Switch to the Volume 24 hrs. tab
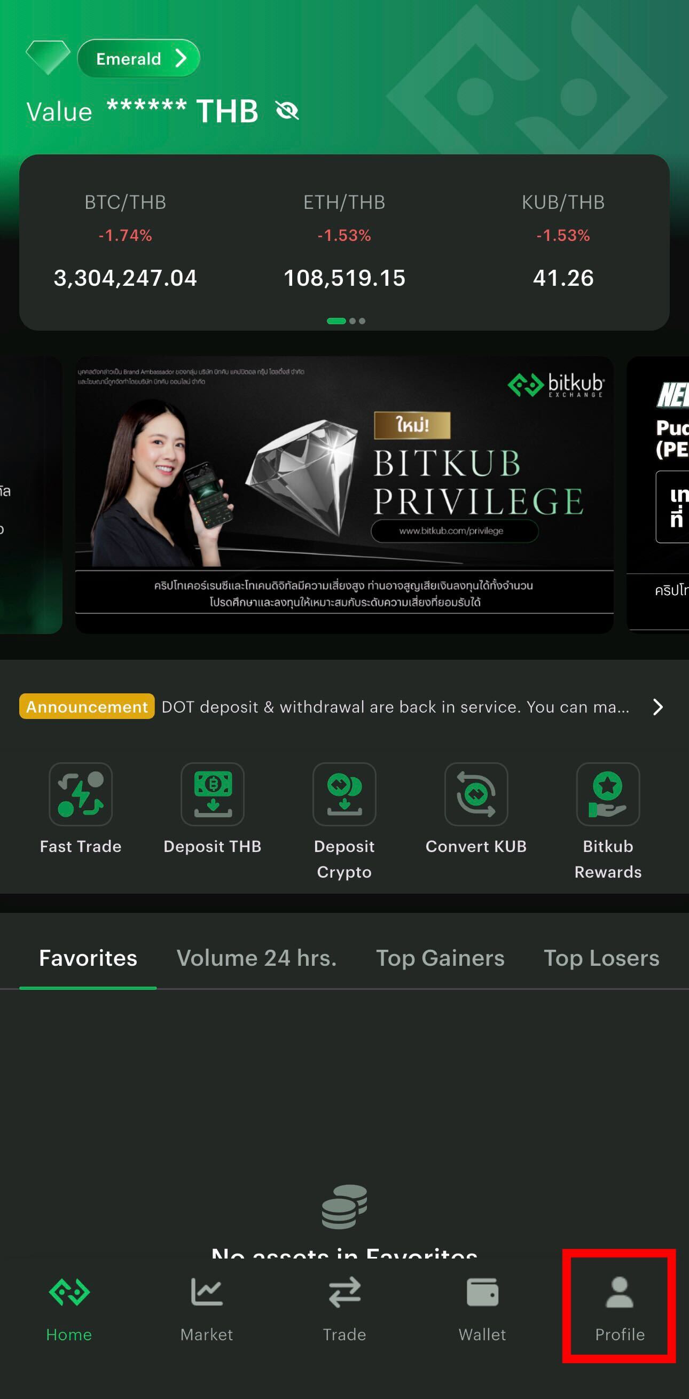Image resolution: width=689 pixels, height=1399 pixels. point(256,958)
